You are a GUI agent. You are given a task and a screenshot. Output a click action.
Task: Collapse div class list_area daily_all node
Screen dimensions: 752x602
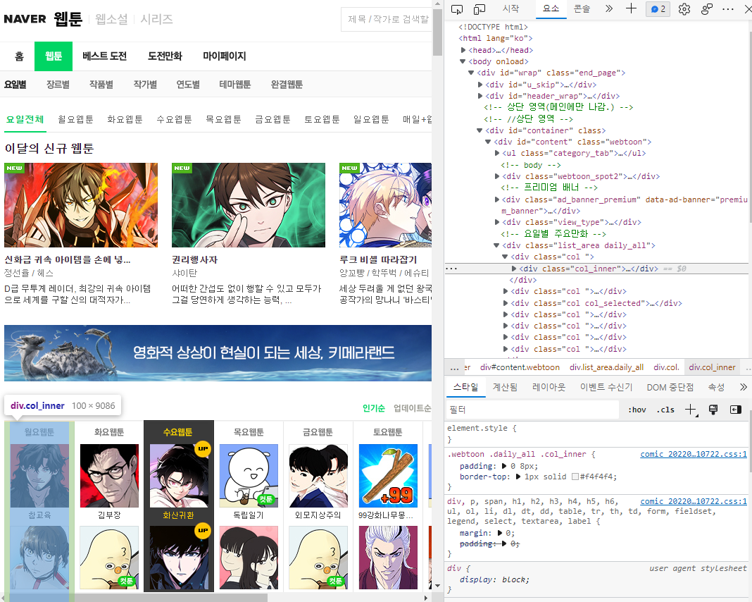point(496,245)
